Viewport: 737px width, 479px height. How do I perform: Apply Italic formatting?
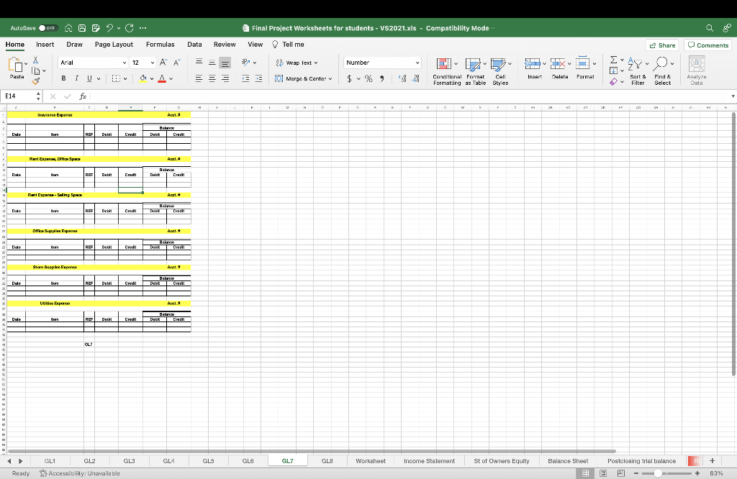(x=76, y=78)
